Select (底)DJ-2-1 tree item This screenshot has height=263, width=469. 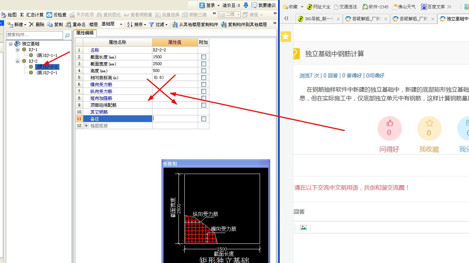(47, 73)
